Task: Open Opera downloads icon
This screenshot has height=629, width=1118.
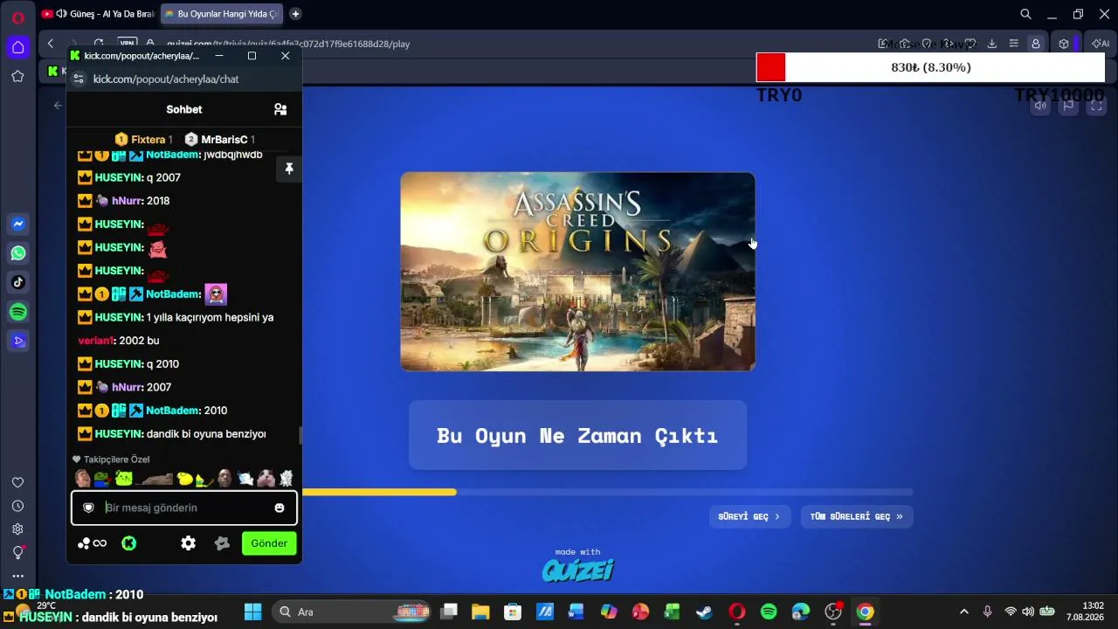Action: (992, 44)
